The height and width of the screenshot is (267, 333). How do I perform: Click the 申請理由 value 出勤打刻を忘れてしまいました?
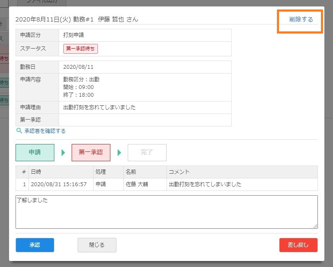tap(99, 107)
